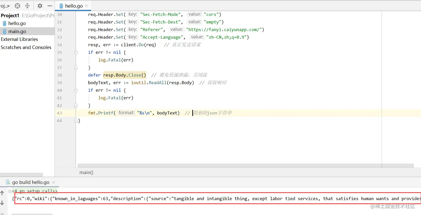
Task: Click the main() breadcrumb
Action: (86, 172)
